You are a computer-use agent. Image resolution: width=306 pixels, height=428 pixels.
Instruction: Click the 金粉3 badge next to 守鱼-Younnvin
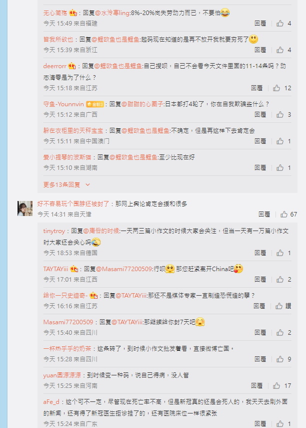94,104
